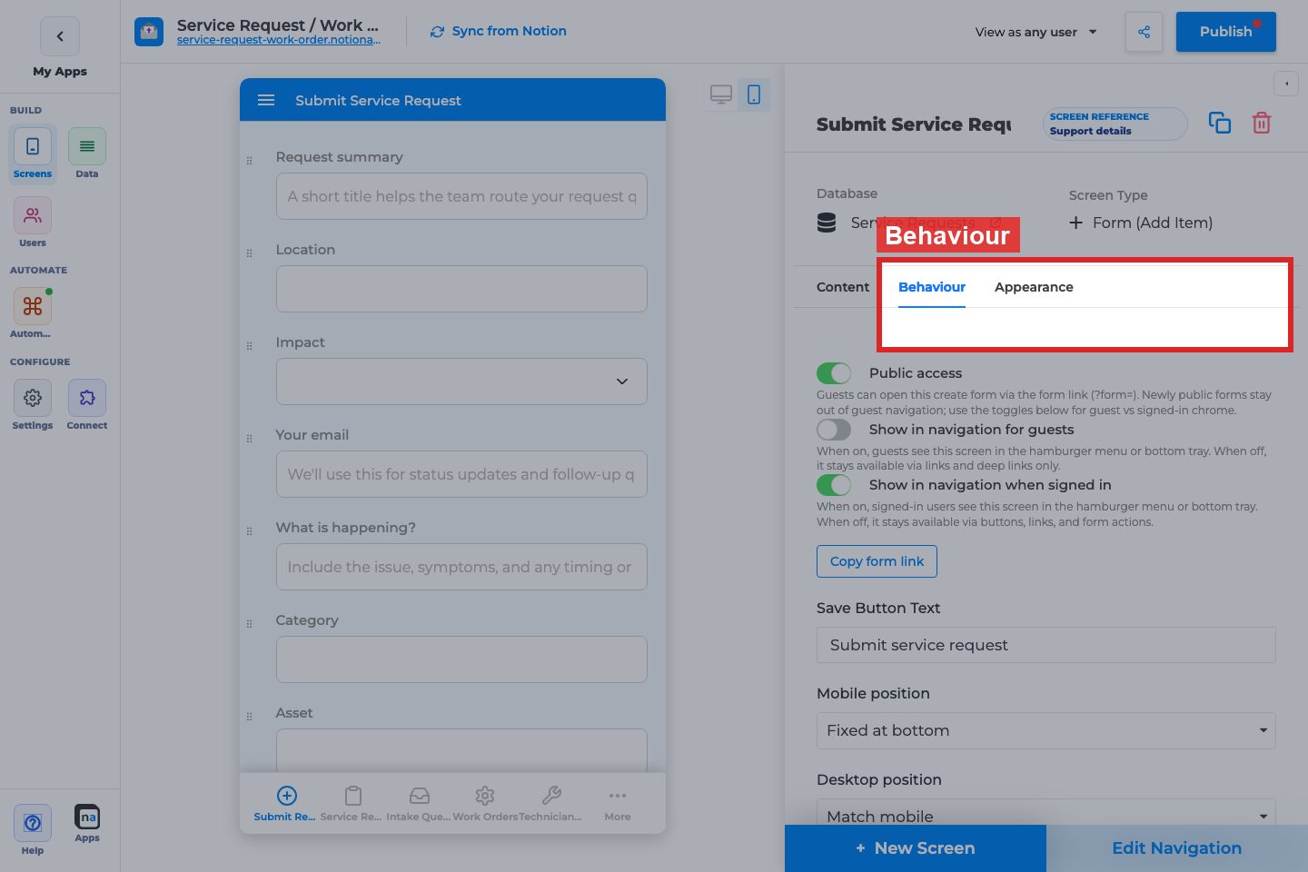Open the Desktop position dropdown
1308x872 pixels.
(x=1045, y=813)
